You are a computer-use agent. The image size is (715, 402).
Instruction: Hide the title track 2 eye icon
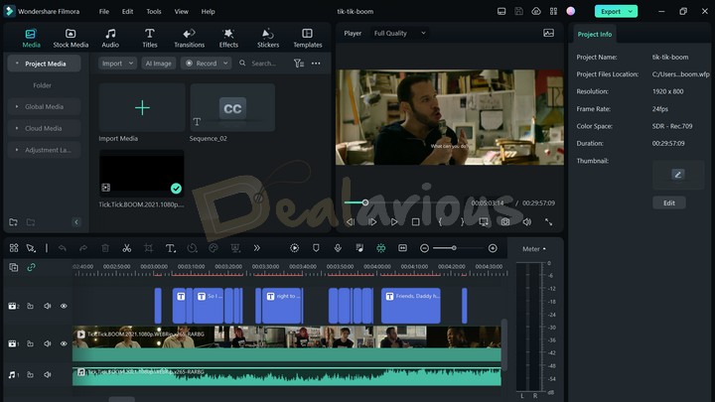(64, 306)
